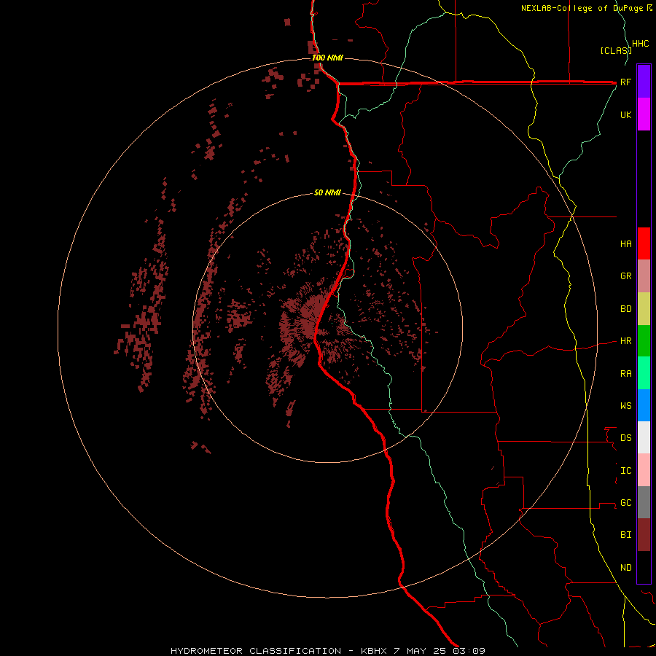The image size is (656, 656).
Task: Select the yellow BD legend color swatch
Action: tap(644, 309)
